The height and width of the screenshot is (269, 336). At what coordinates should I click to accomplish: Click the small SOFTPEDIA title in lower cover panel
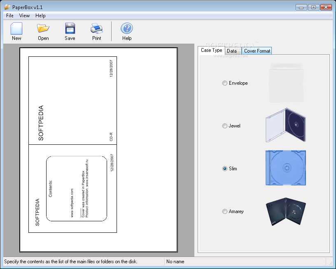[x=37, y=212]
